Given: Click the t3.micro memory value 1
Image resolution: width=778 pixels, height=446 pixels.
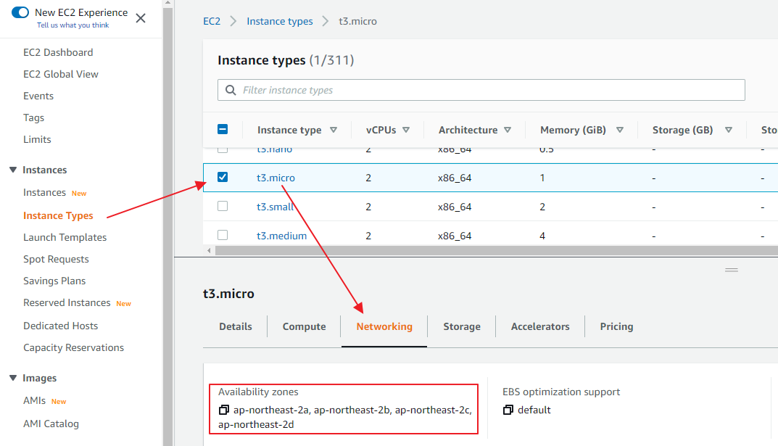Looking at the screenshot, I should click(542, 178).
